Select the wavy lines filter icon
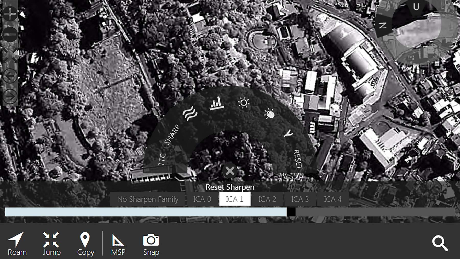The height and width of the screenshot is (259, 460). [190, 114]
